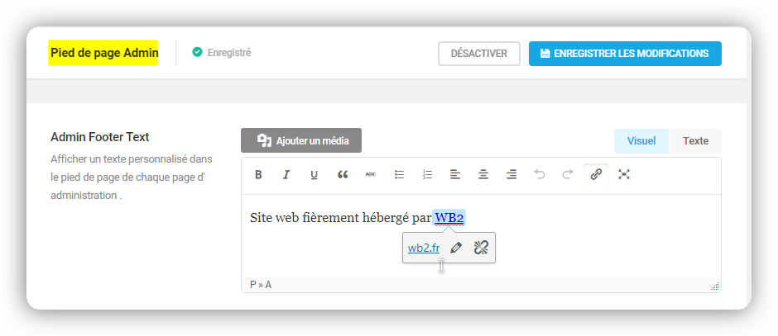Screen dimensions: 778x336
Task: Align text to the right
Action: click(511, 175)
